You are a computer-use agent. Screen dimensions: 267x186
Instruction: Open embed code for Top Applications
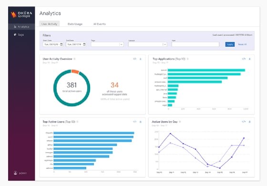(244, 59)
